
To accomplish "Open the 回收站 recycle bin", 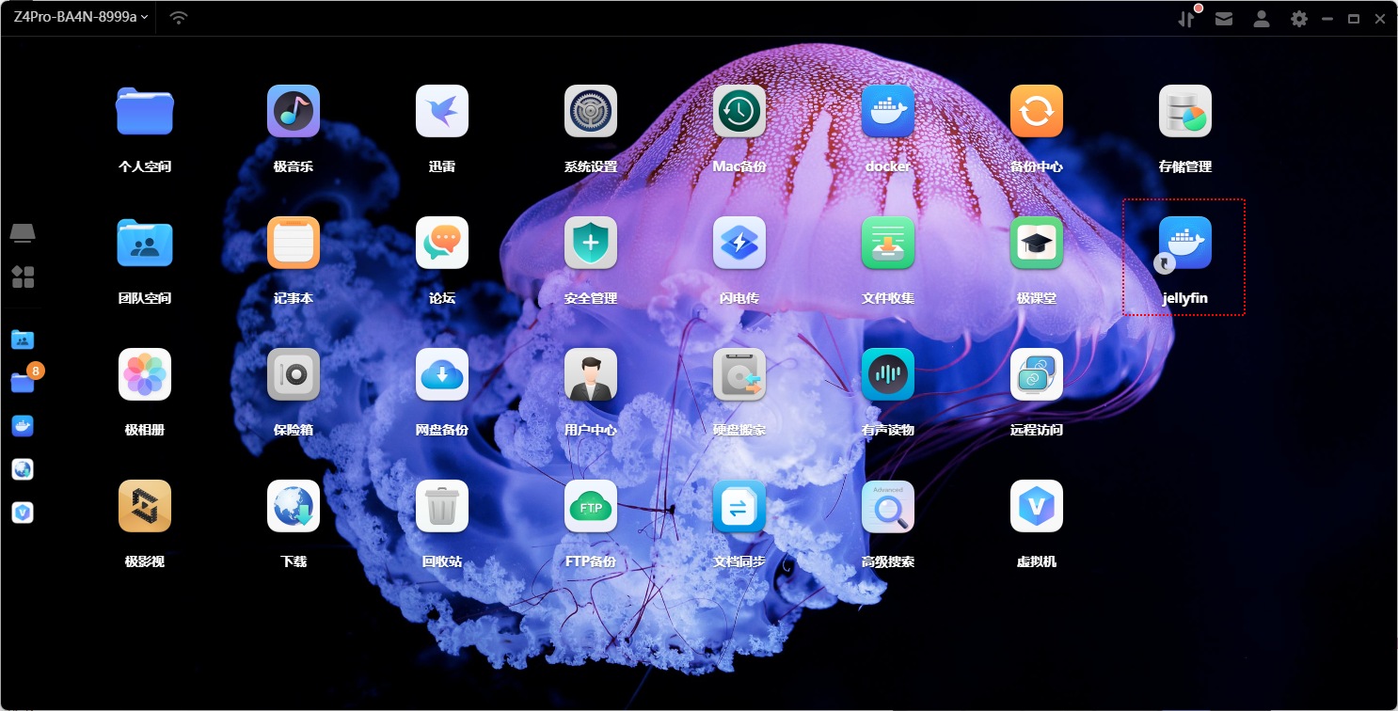I will tap(442, 507).
